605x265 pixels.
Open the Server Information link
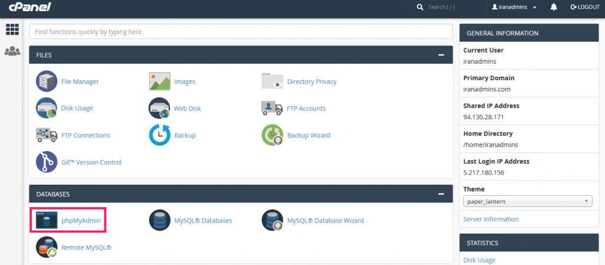[x=491, y=219]
